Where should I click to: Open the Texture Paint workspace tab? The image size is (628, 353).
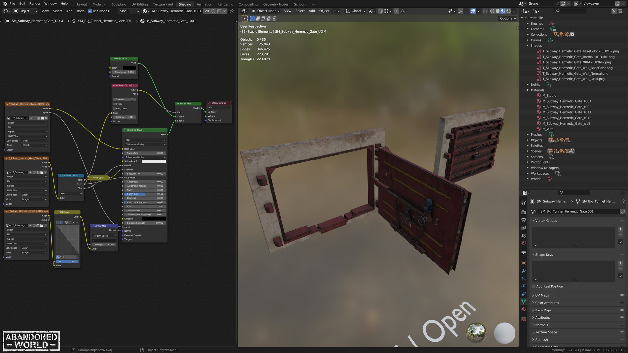(x=163, y=4)
